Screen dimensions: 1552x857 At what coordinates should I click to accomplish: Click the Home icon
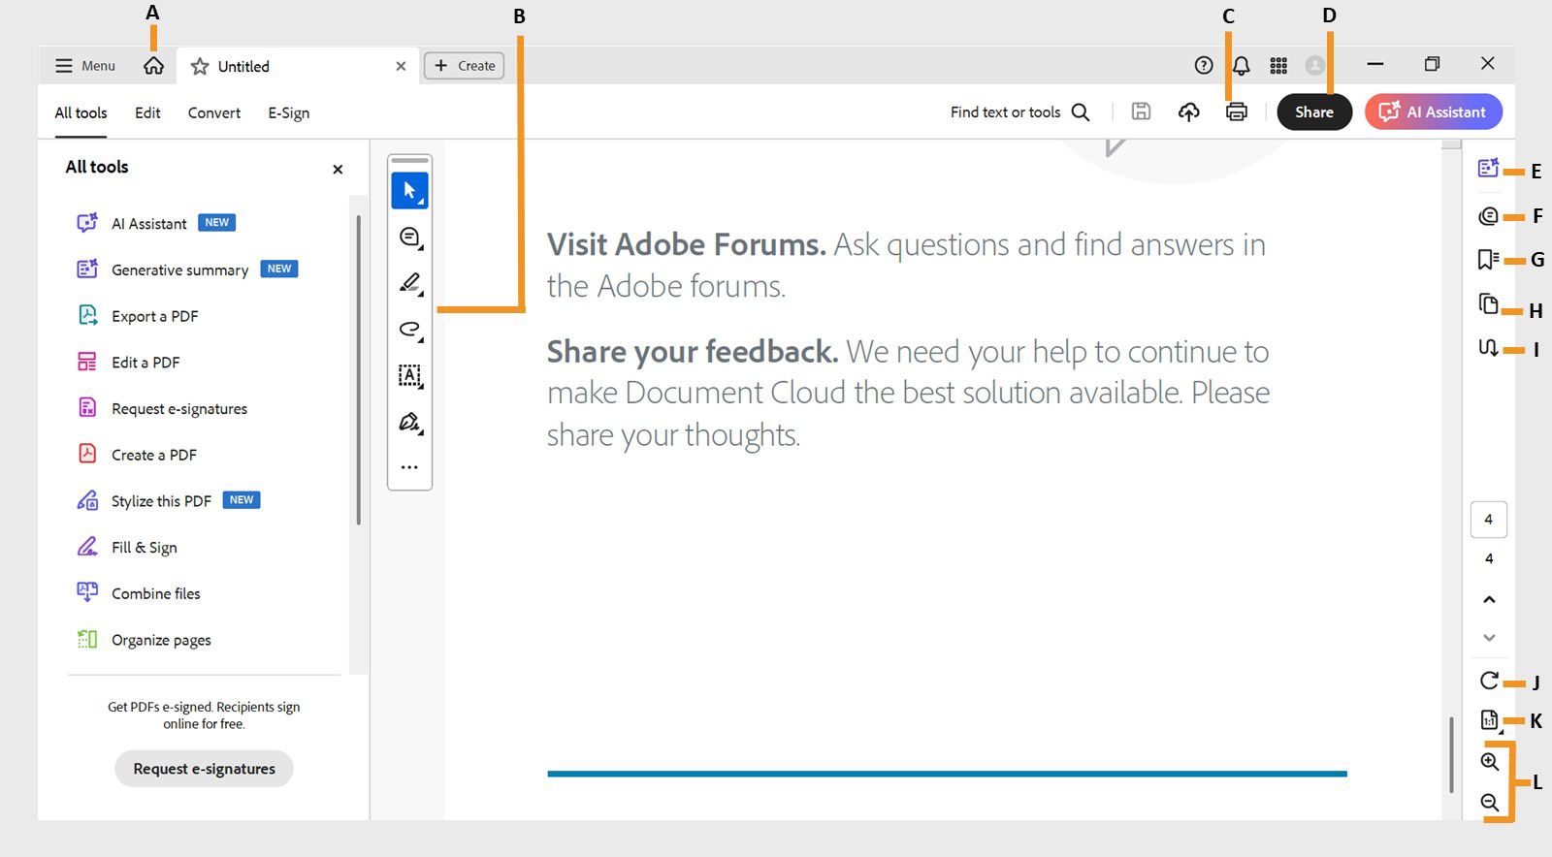click(153, 66)
